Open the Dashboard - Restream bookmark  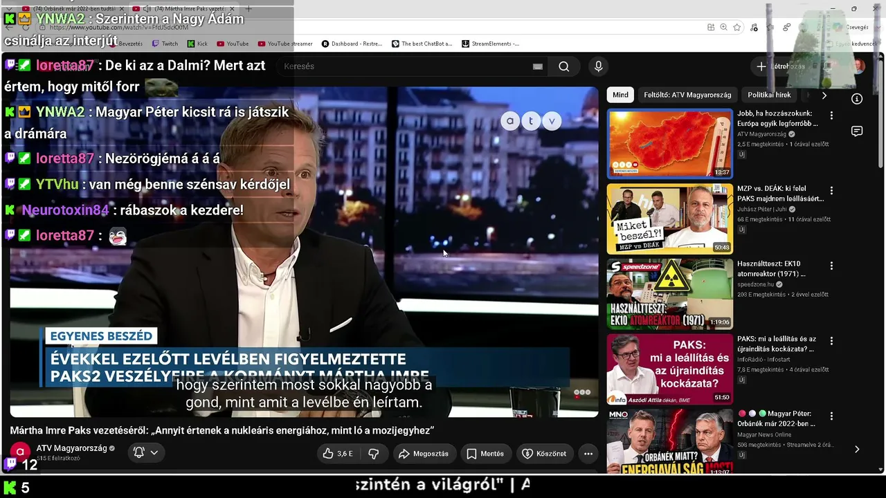click(x=352, y=44)
